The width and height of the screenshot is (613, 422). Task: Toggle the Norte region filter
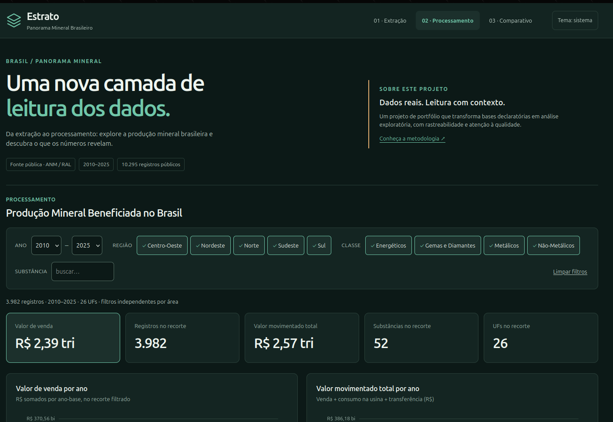click(x=249, y=245)
